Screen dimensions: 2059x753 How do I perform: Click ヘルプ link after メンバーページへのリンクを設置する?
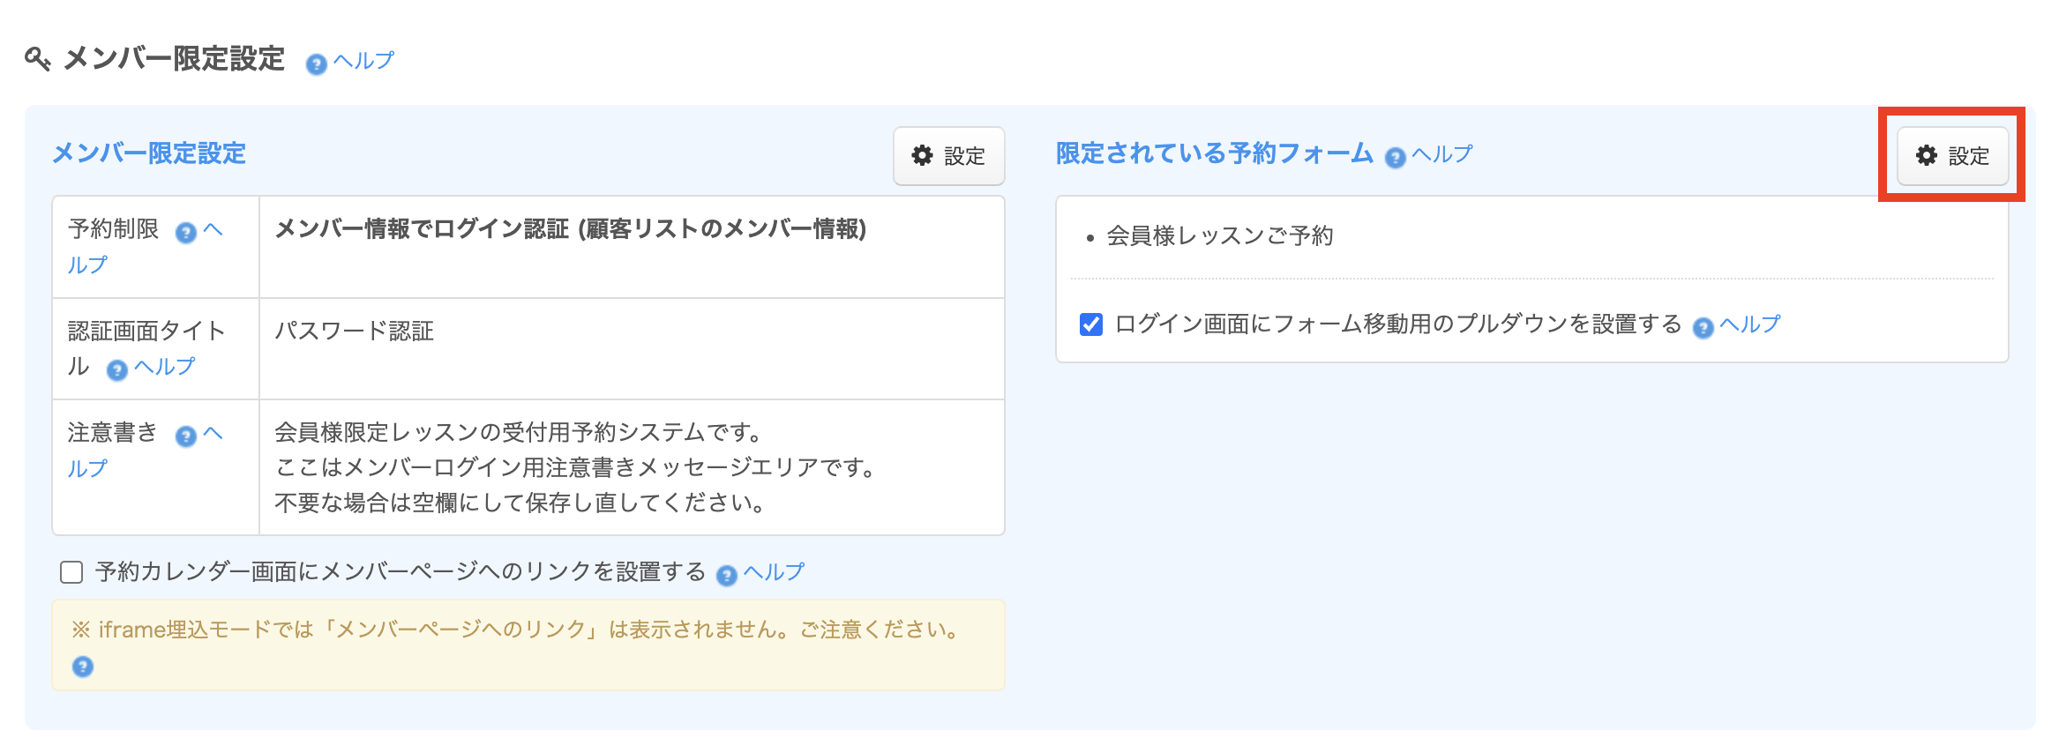click(774, 572)
